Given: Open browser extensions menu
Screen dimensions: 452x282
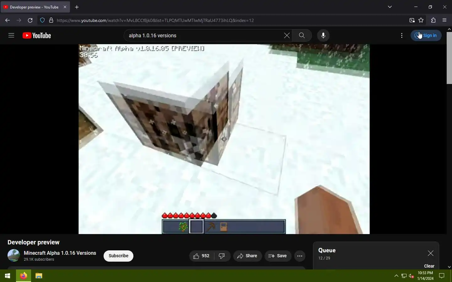Looking at the screenshot, I should point(433,20).
